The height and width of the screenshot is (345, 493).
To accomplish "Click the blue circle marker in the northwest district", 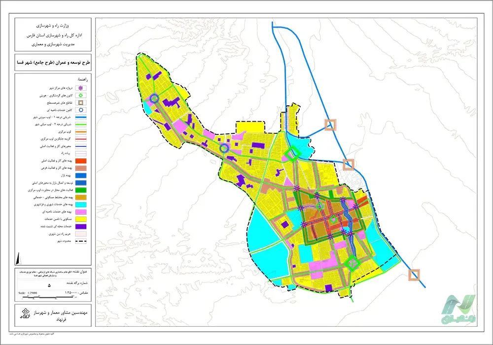I will click(x=154, y=98).
